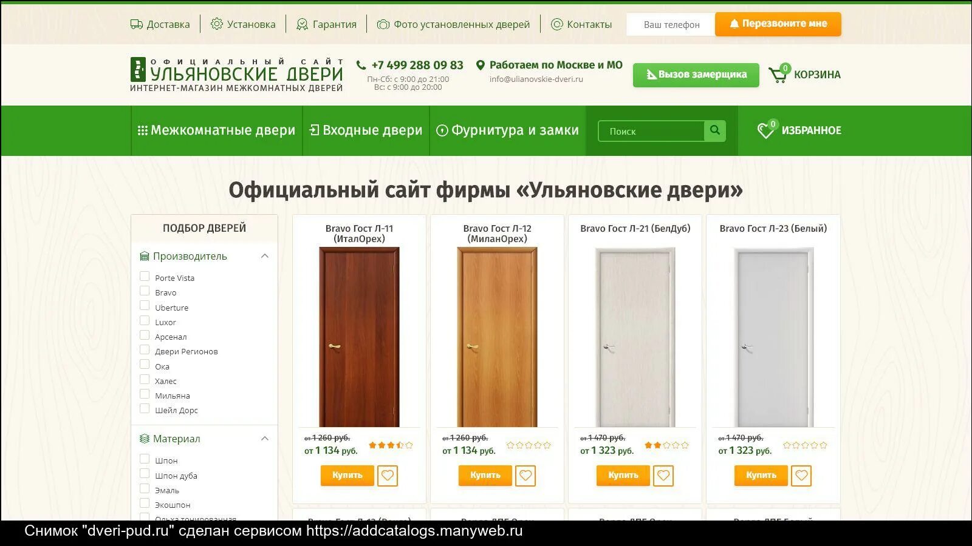Open favorites via heart icon in green bar

point(765,130)
